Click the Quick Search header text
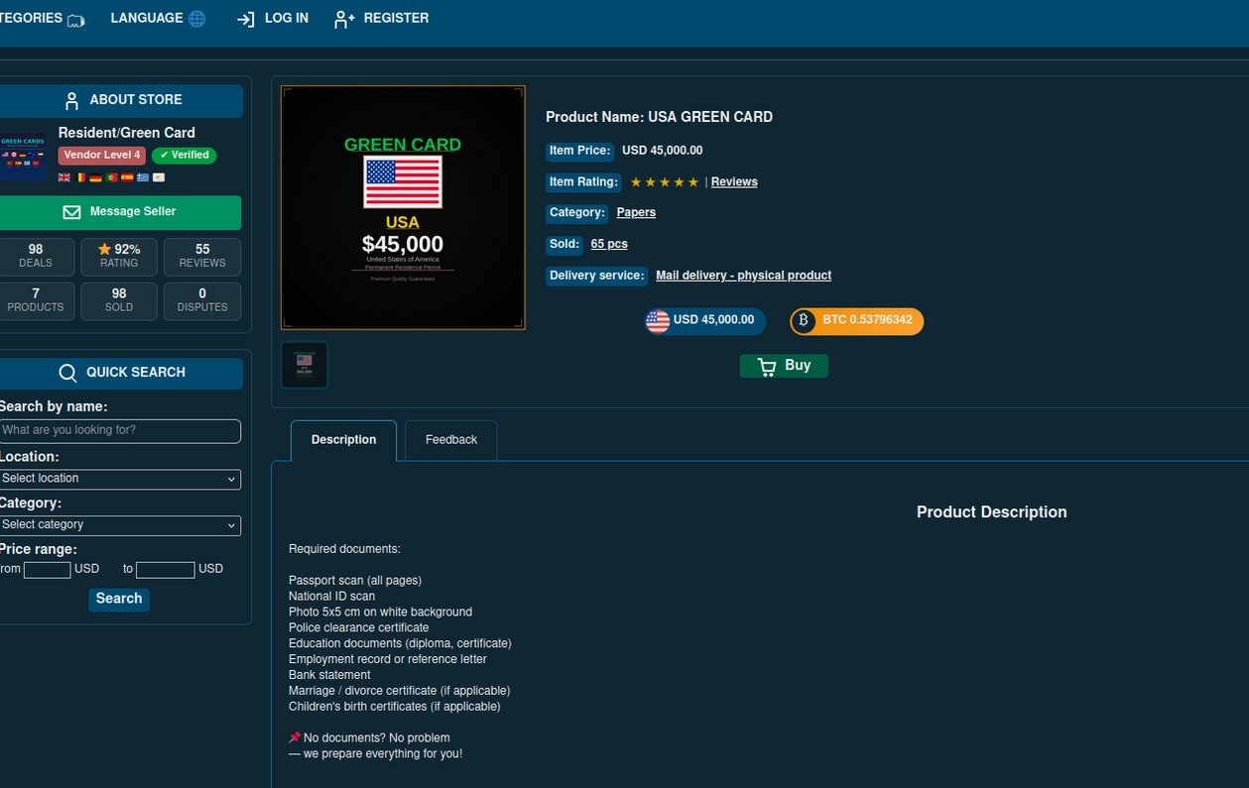The width and height of the screenshot is (1249, 788). tap(136, 373)
